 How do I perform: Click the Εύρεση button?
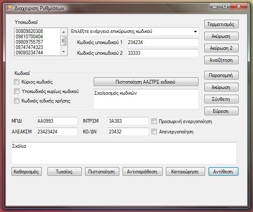[x=221, y=111]
